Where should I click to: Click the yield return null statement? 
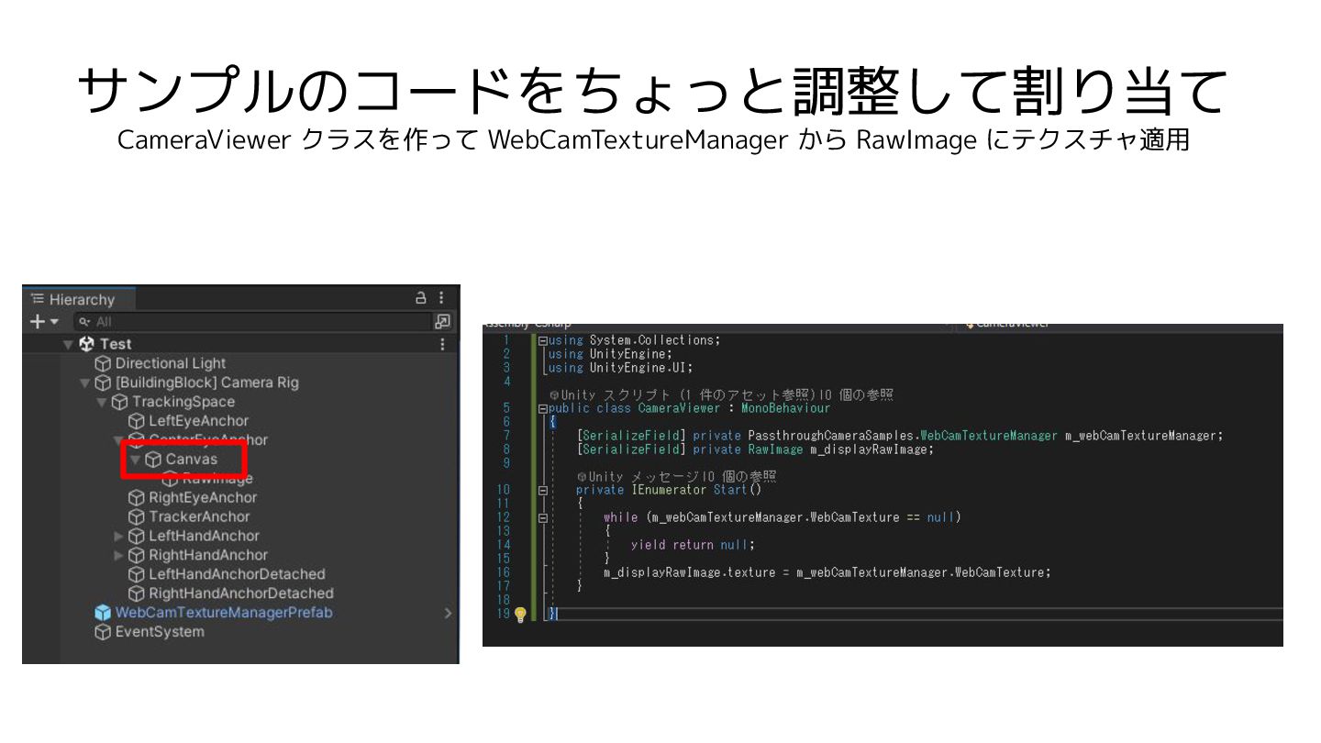click(693, 545)
